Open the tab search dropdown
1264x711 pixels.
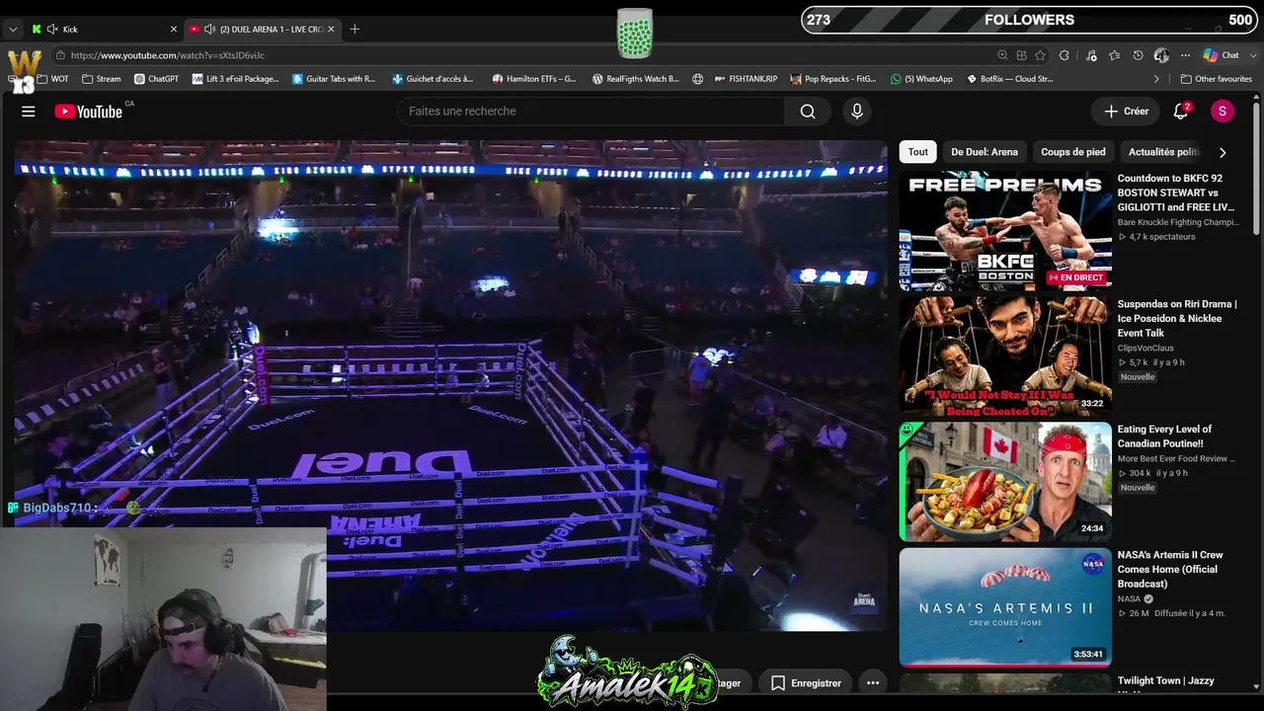click(13, 30)
